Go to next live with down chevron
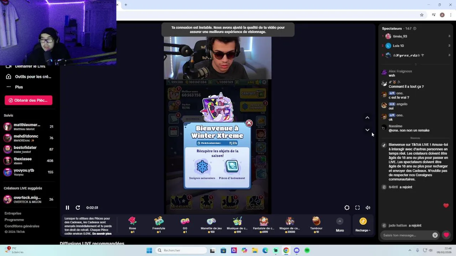Image resolution: width=456 pixels, height=256 pixels. click(x=367, y=130)
